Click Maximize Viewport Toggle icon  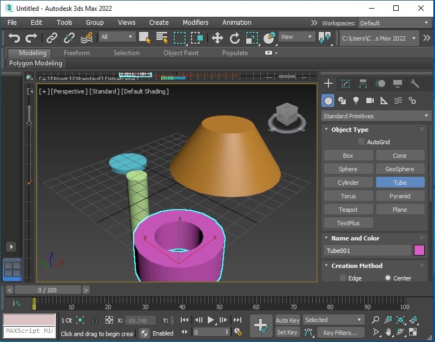(x=413, y=332)
